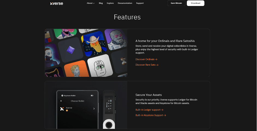Close the Choose Wallet screen with X icon
The width and height of the screenshot is (257, 131).
click(x=61, y=101)
